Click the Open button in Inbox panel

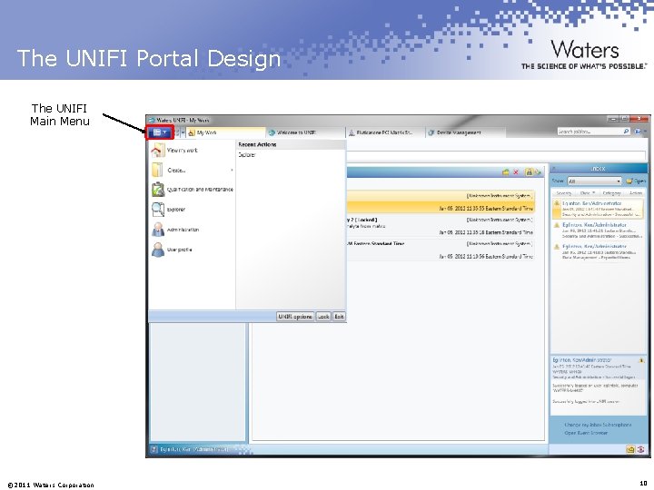[x=636, y=181]
